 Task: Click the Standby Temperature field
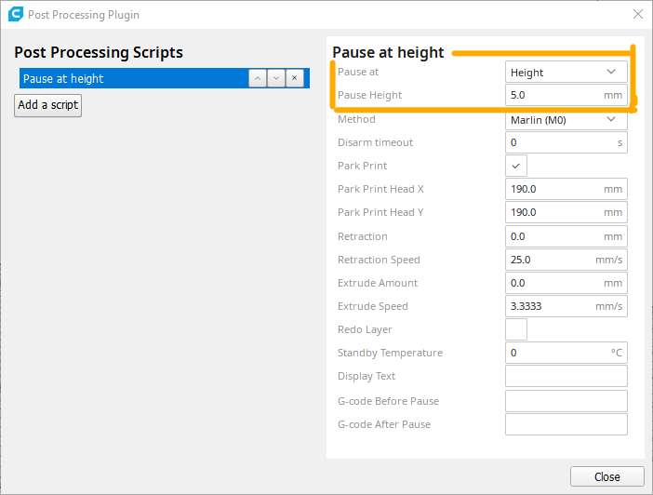(x=566, y=353)
